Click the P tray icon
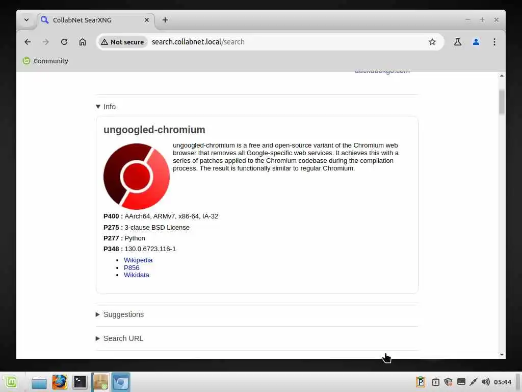This screenshot has width=522, height=392. pyautogui.click(x=421, y=382)
